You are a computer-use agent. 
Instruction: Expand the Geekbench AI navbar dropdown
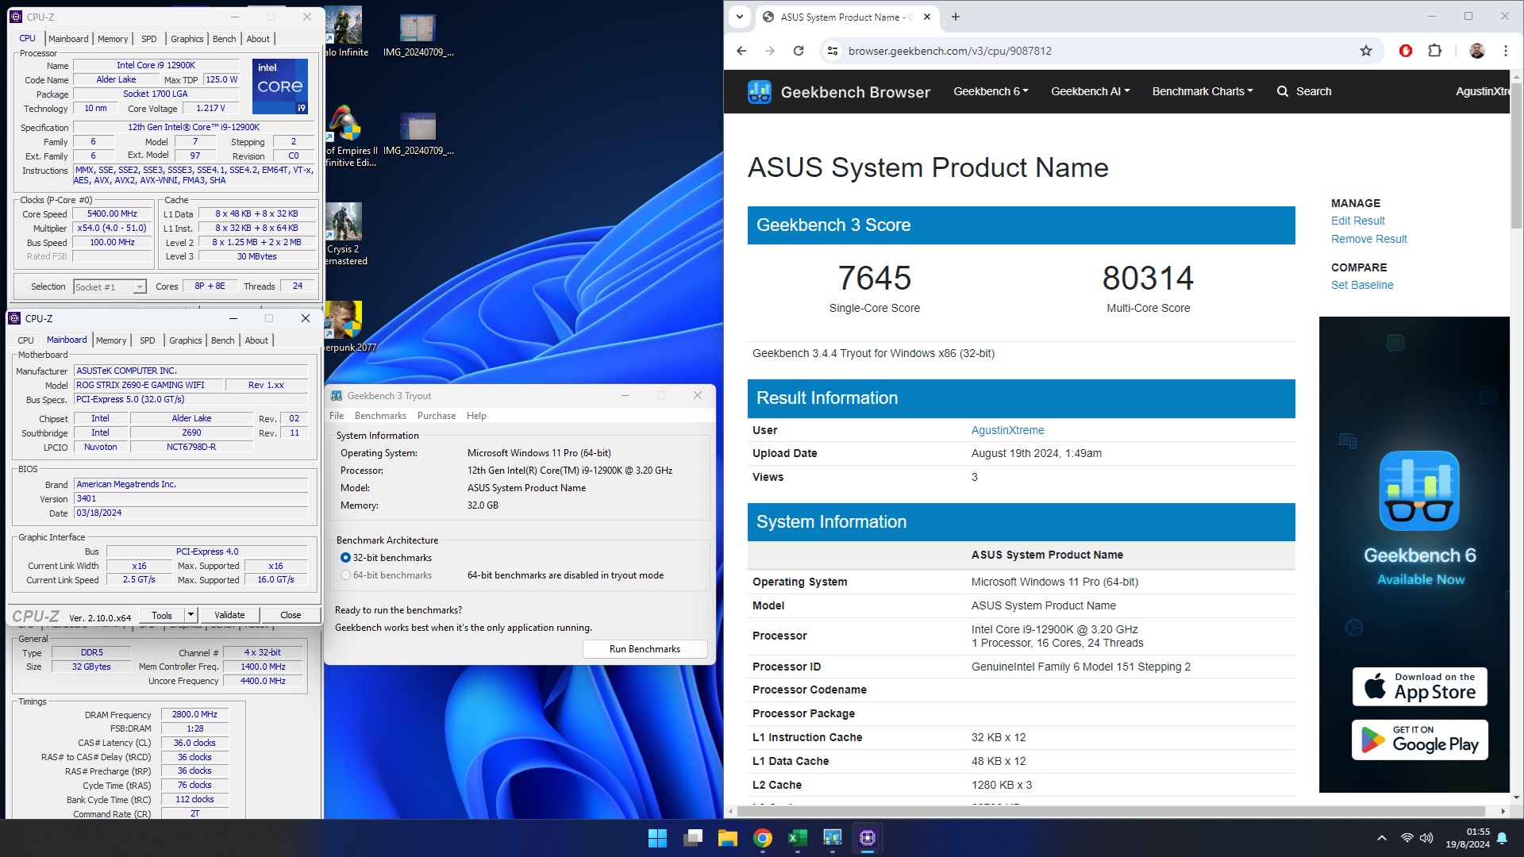click(1090, 91)
